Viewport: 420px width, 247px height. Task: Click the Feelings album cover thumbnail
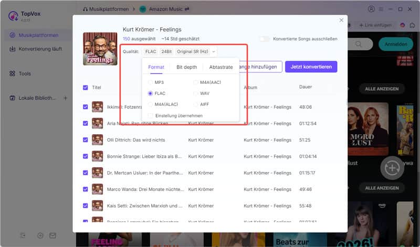[x=100, y=49]
